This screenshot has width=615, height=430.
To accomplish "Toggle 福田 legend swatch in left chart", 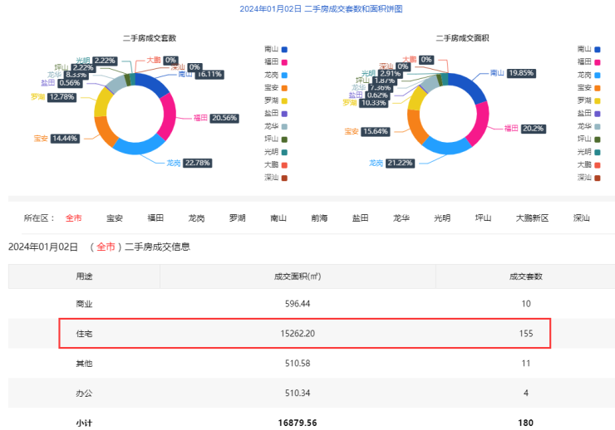I will pos(284,62).
